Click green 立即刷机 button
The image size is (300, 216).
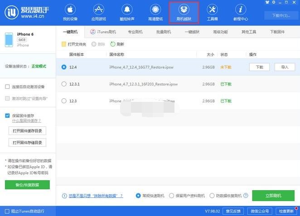273,196
